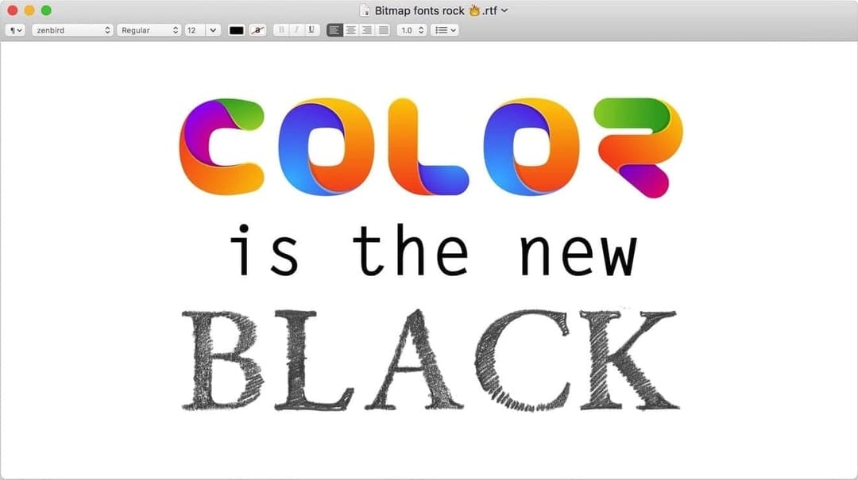
Task: Change the Regular typeface dropdown
Action: coord(149,30)
